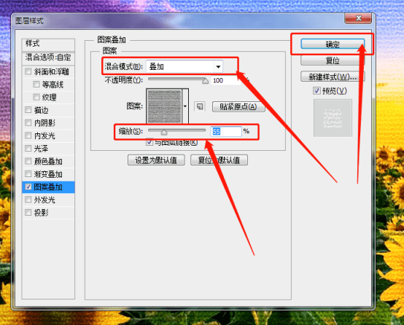
Task: Open the pattern picker dropdown arrow
Action: point(185,106)
